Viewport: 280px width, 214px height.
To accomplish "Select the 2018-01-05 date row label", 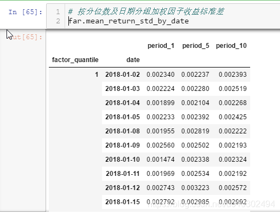I will pyautogui.click(x=123, y=117).
